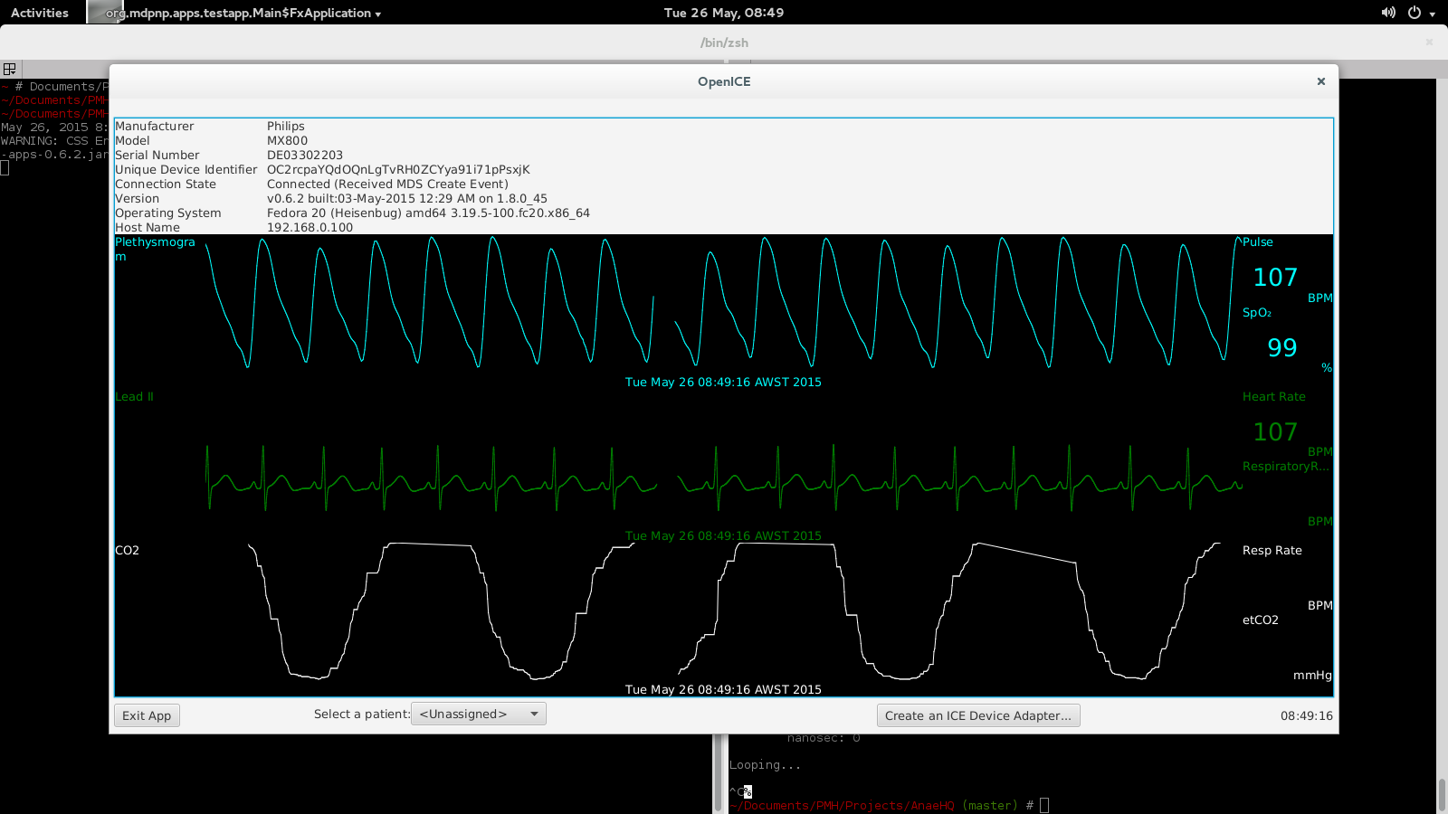Click the Unique Device Identifier value

point(398,169)
